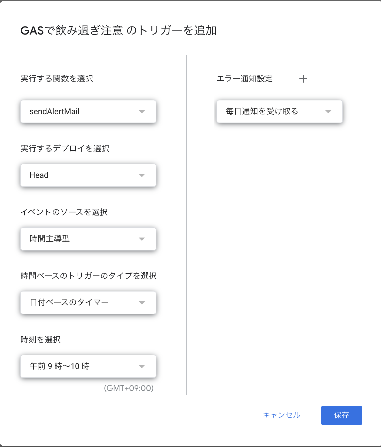Open the イベントのソースを選択 dropdown
This screenshot has width=381, height=447.
tap(88, 239)
